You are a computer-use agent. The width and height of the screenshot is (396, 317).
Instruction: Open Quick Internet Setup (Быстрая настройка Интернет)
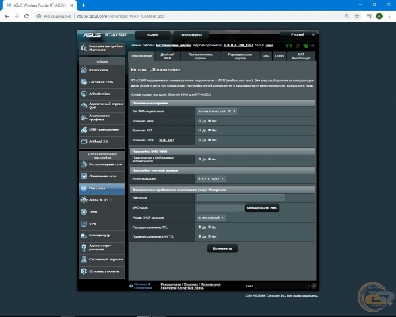pyautogui.click(x=102, y=48)
